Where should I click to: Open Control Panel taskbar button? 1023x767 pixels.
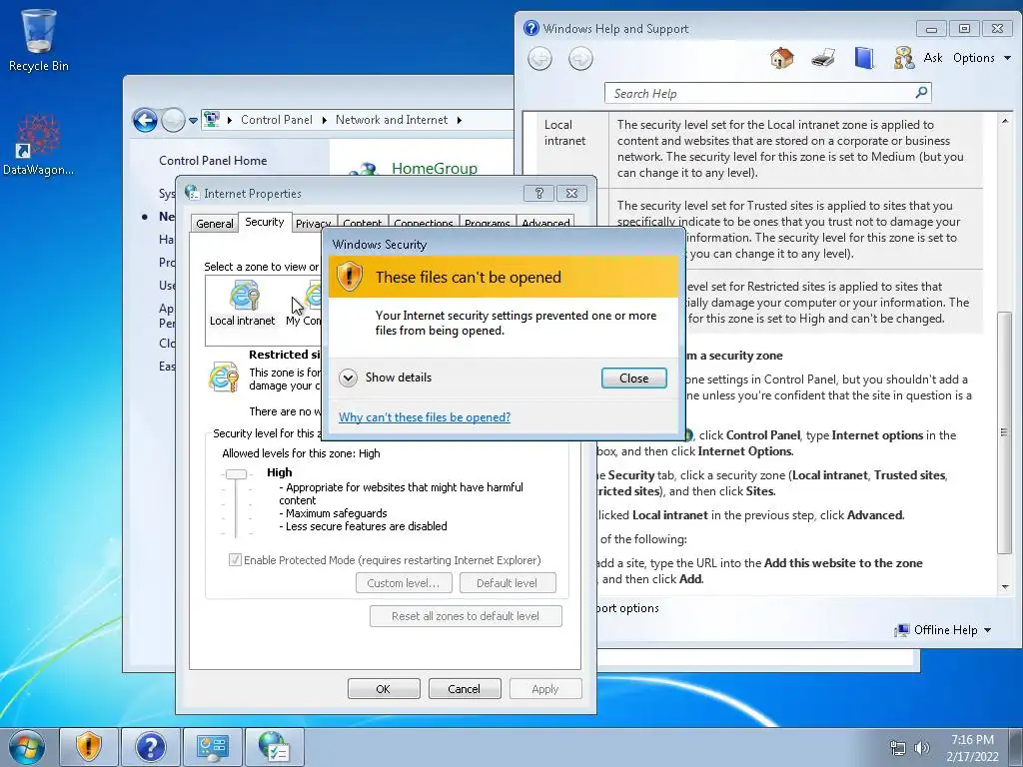213,747
